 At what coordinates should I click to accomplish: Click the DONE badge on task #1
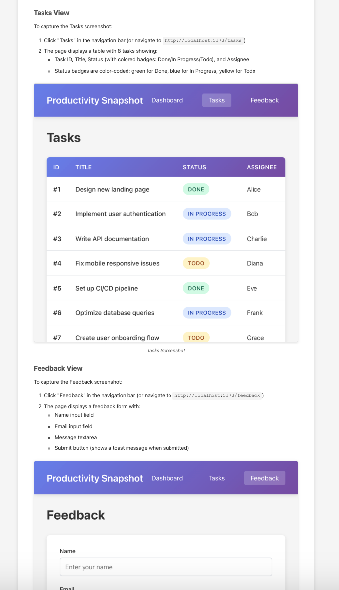[196, 189]
